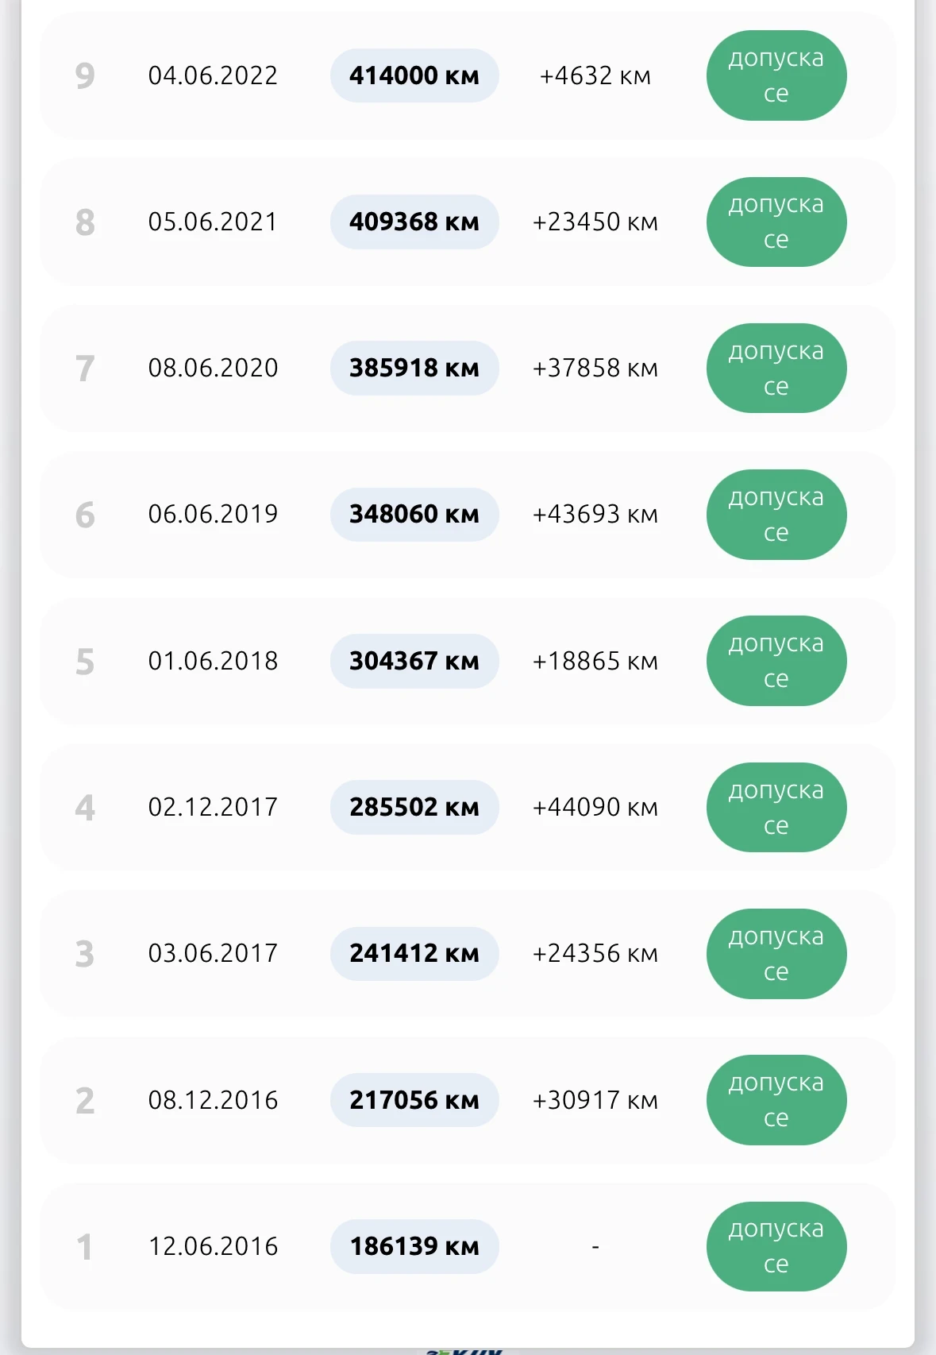Image resolution: width=936 pixels, height=1355 pixels.
Task: Click the date 08.06.2020
Action: (x=213, y=368)
